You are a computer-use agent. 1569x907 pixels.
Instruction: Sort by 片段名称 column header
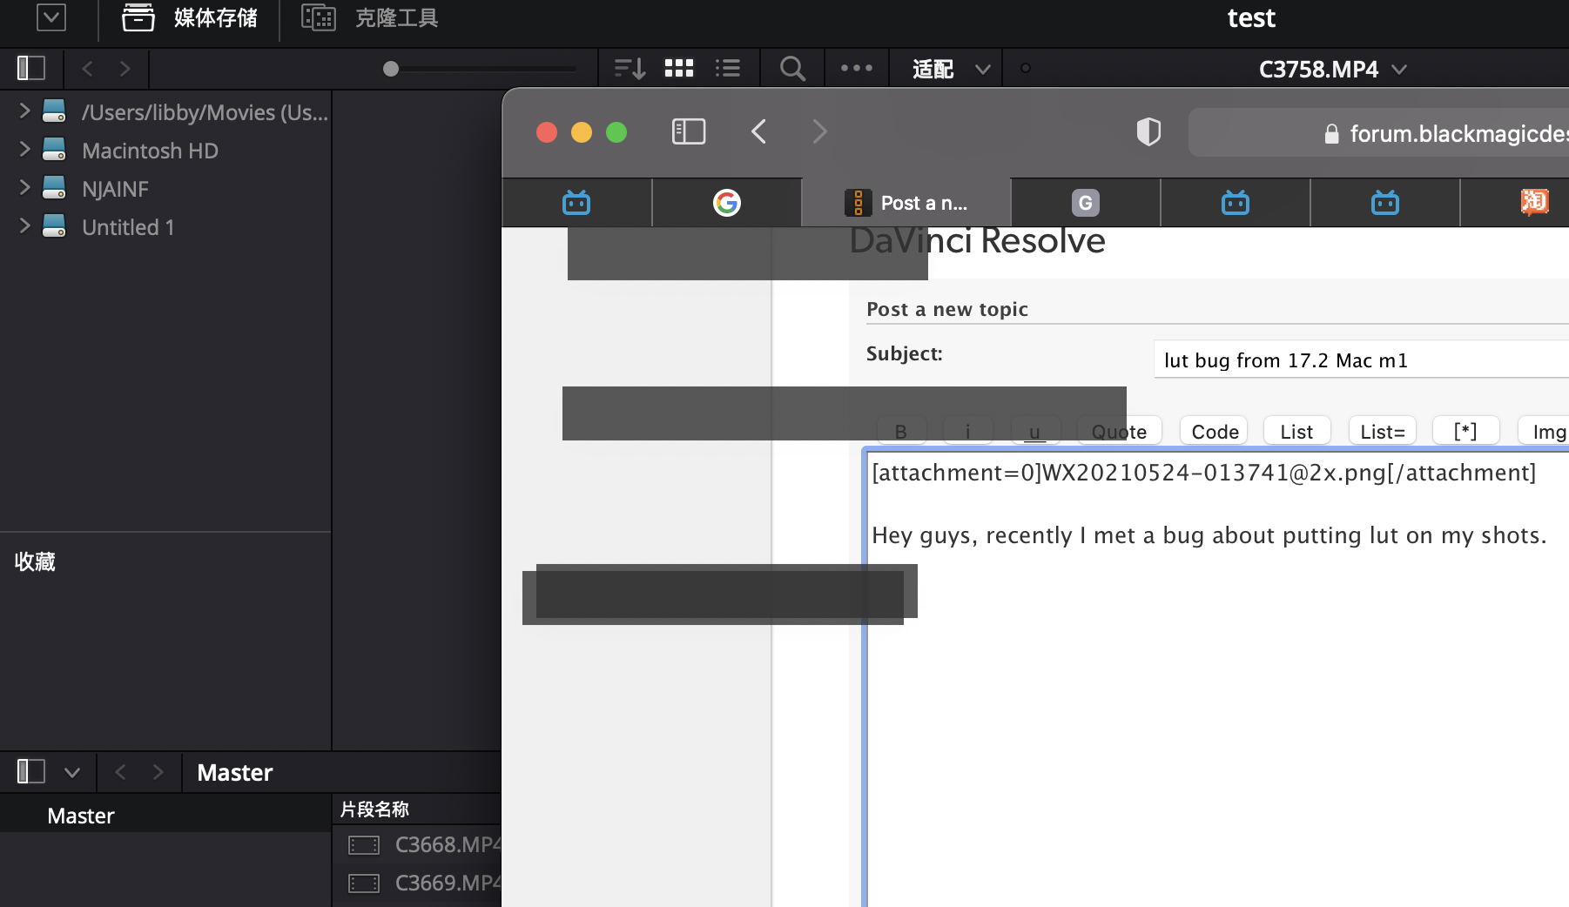374,810
